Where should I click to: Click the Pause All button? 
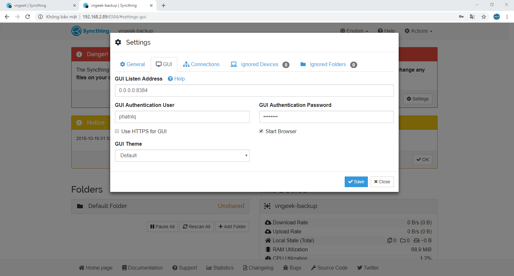162,227
